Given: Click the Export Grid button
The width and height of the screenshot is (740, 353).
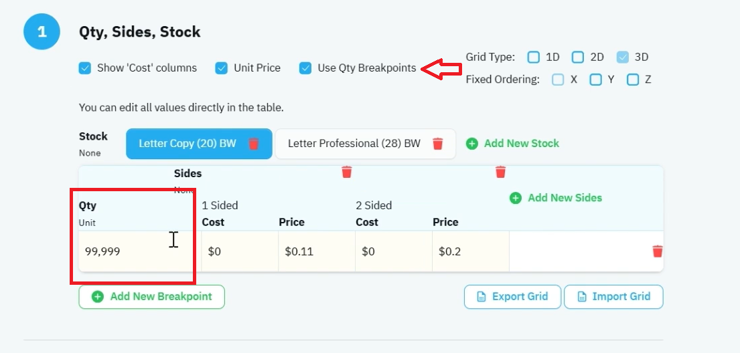Looking at the screenshot, I should (x=512, y=296).
